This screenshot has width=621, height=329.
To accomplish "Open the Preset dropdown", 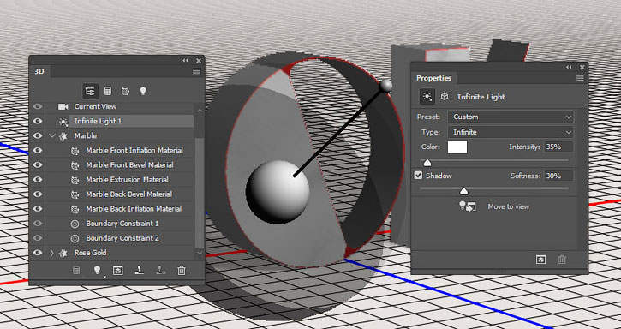I will pos(511,117).
